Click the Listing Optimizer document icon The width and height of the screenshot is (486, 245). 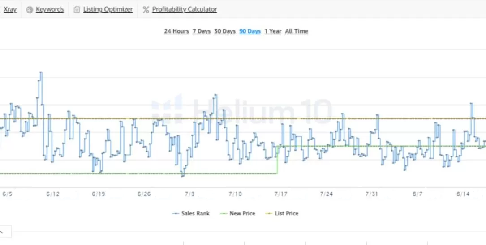tap(77, 9)
